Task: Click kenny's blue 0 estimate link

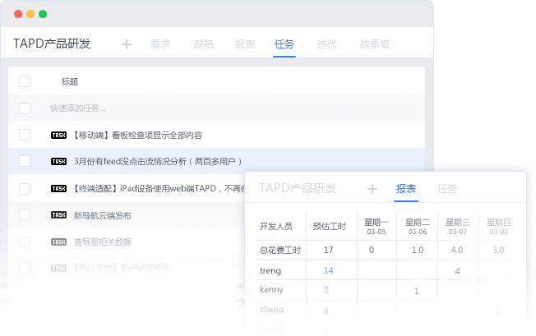Action: [326, 290]
